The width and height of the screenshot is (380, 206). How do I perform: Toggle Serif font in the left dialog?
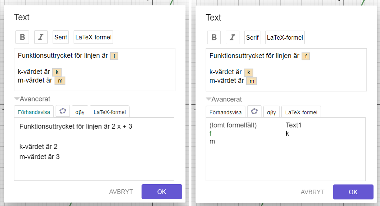[x=61, y=37]
